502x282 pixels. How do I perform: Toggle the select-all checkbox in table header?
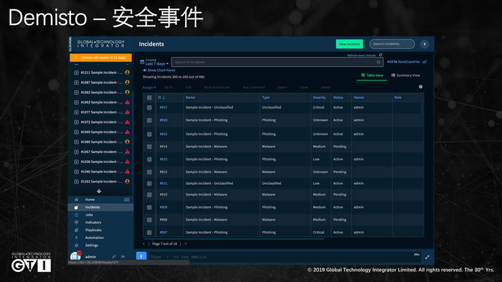click(x=149, y=98)
